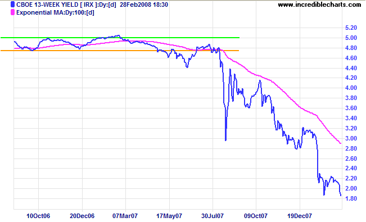Click the 30Jul07 date axis label
The height and width of the screenshot is (222, 366).
point(213,216)
